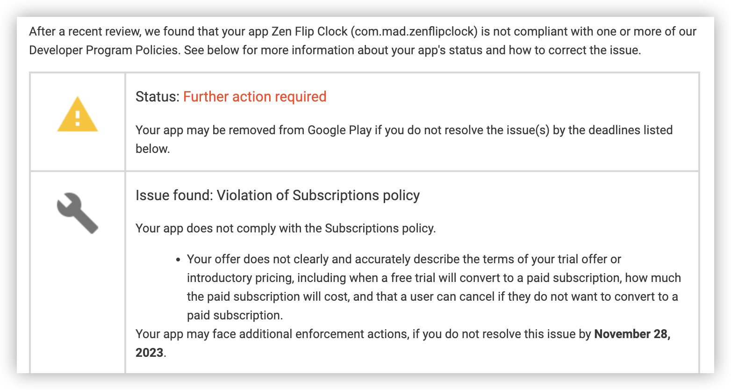Click the 'Status:' label
Image resolution: width=731 pixels, height=390 pixels.
pyautogui.click(x=158, y=96)
